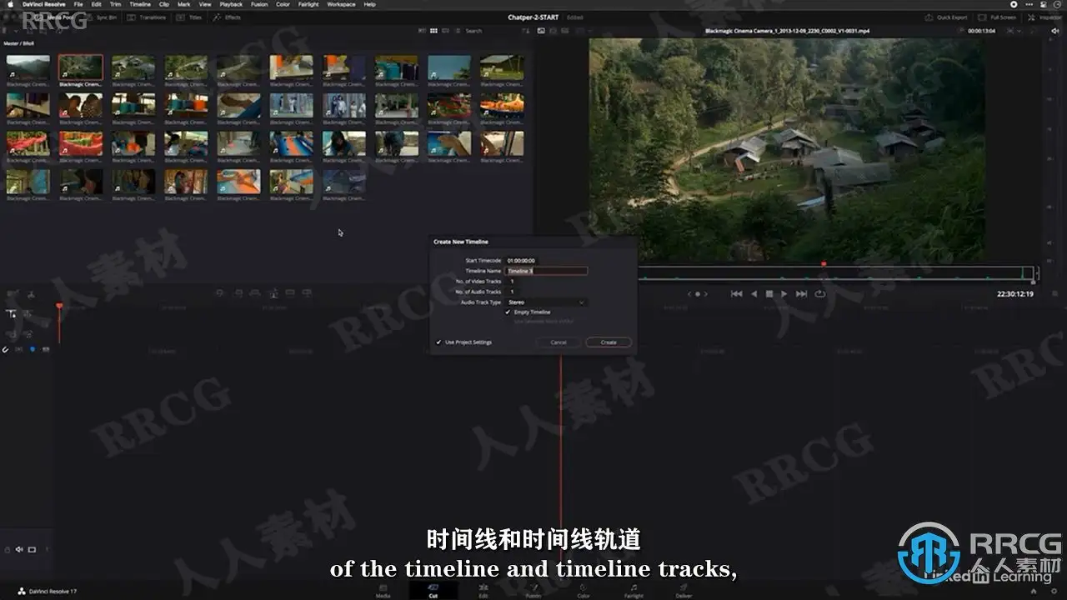Open the Inspector panel
Screen dimensions: 1067x600
click(1045, 17)
